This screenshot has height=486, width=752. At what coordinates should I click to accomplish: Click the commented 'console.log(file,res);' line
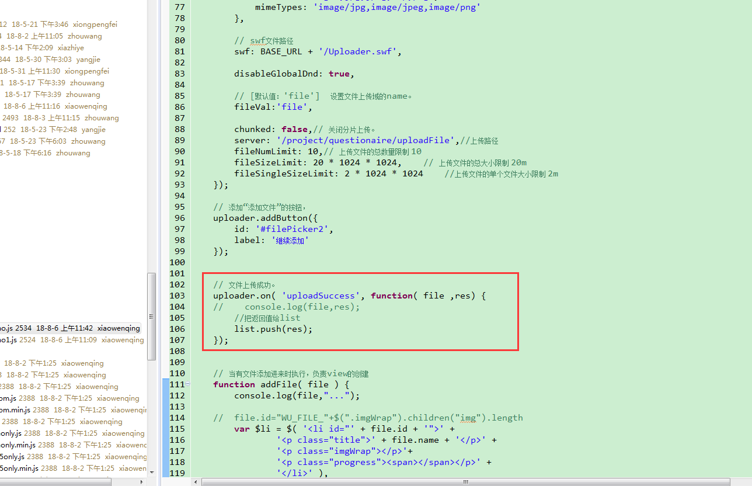(x=287, y=307)
